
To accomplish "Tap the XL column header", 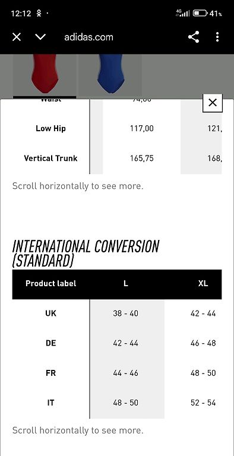I will click(203, 284).
